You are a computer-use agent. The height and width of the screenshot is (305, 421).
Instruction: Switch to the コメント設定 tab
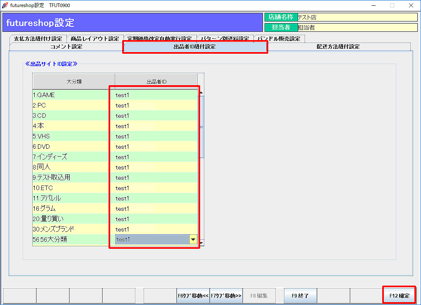66,47
